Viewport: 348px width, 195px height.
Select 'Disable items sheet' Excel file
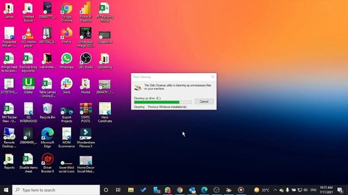tap(28, 163)
